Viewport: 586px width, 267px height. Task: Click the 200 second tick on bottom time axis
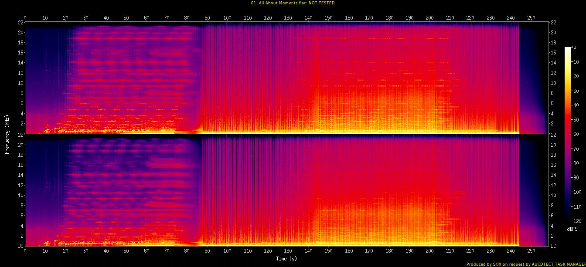pos(430,251)
